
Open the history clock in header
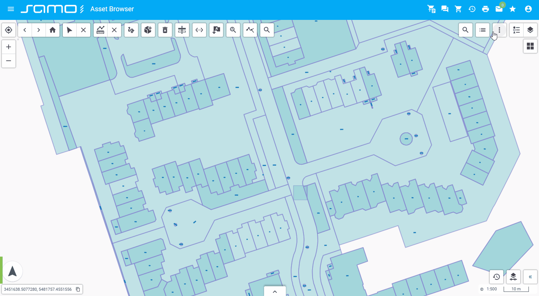coord(472,9)
